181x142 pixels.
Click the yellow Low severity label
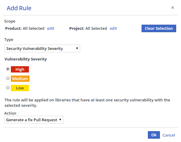tap(20, 88)
